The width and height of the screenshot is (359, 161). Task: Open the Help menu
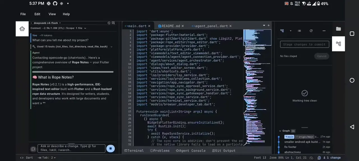pyautogui.click(x=66, y=14)
